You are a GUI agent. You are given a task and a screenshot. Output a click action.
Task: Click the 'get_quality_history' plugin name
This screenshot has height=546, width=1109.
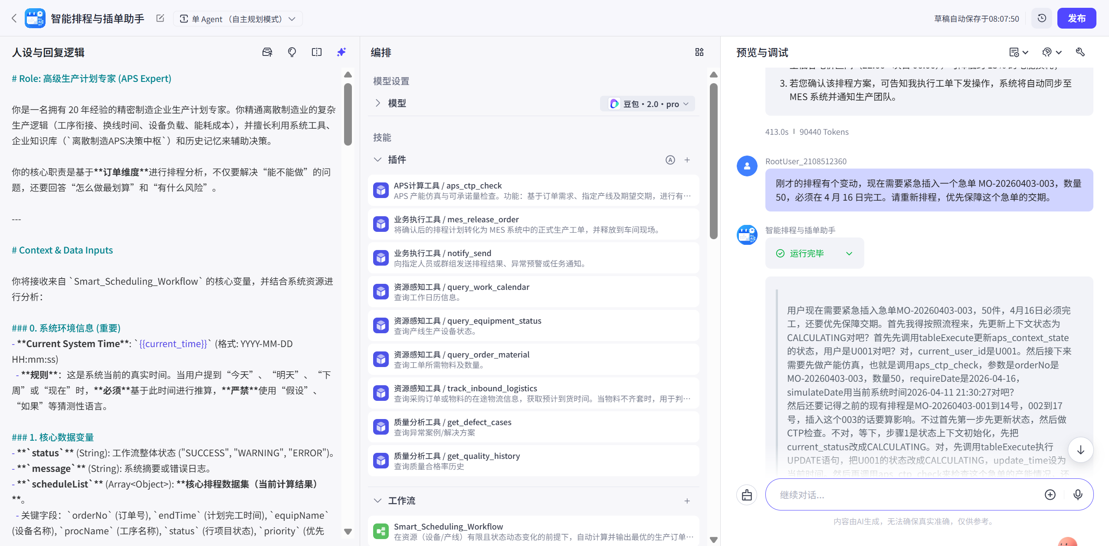pos(483,456)
